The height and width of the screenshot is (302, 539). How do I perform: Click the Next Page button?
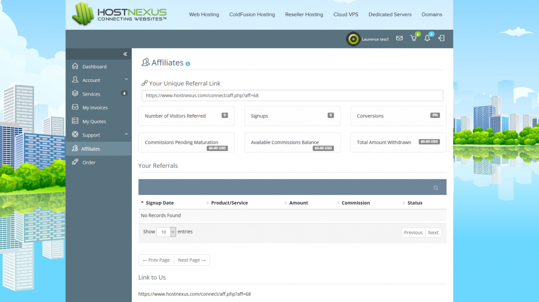[x=192, y=260]
